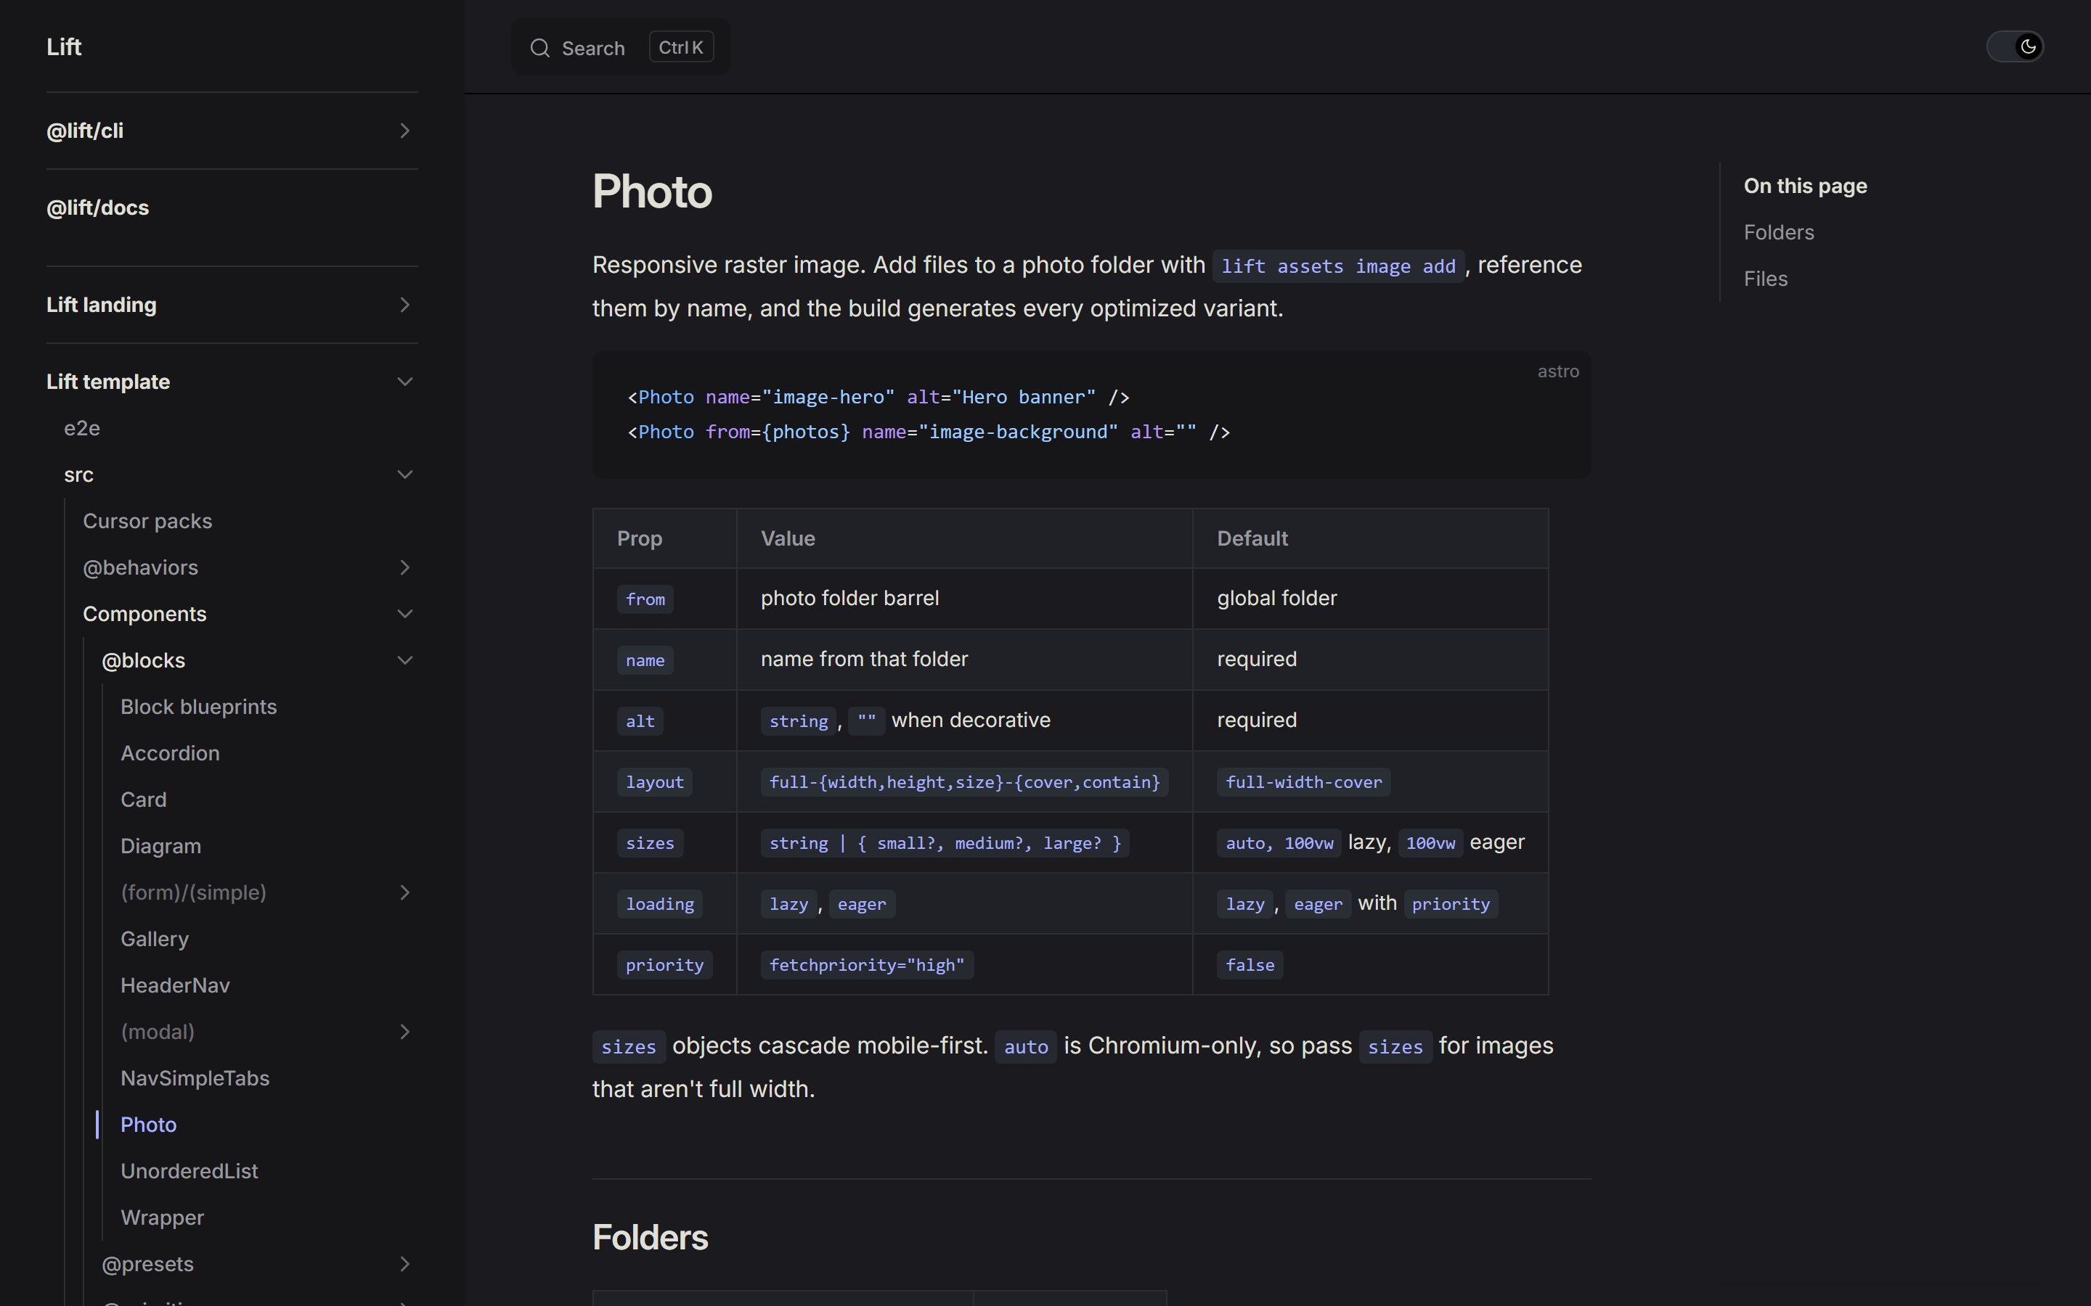Viewport: 2091px width, 1306px height.
Task: Collapse the src folder chevron
Action: click(x=404, y=475)
